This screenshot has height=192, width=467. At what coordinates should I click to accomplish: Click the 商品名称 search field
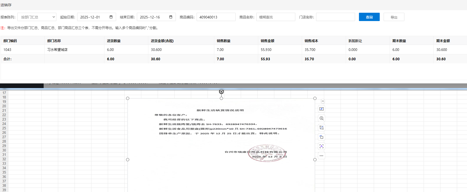[x=276, y=17]
